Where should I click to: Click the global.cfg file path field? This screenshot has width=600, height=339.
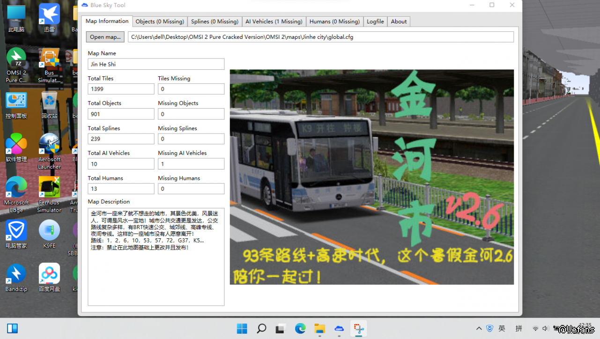coord(320,37)
